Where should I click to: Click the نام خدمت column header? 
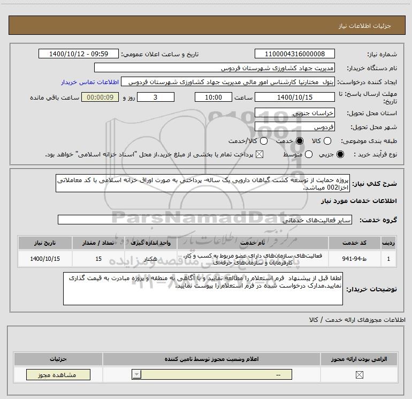pyautogui.click(x=253, y=243)
